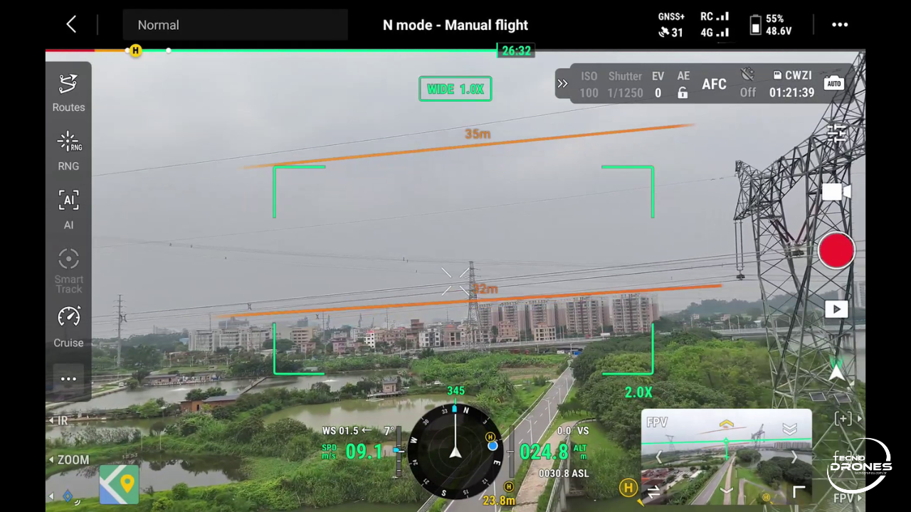Open media playback gallery

click(836, 309)
